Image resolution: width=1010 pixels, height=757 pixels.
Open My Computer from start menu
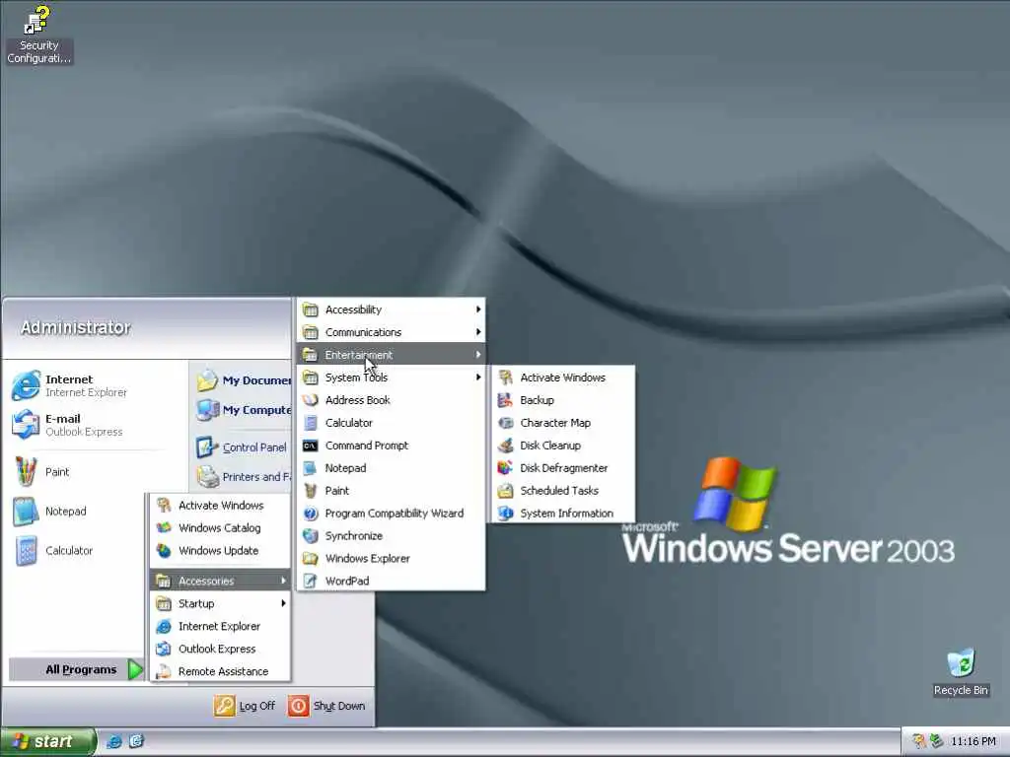pos(244,410)
